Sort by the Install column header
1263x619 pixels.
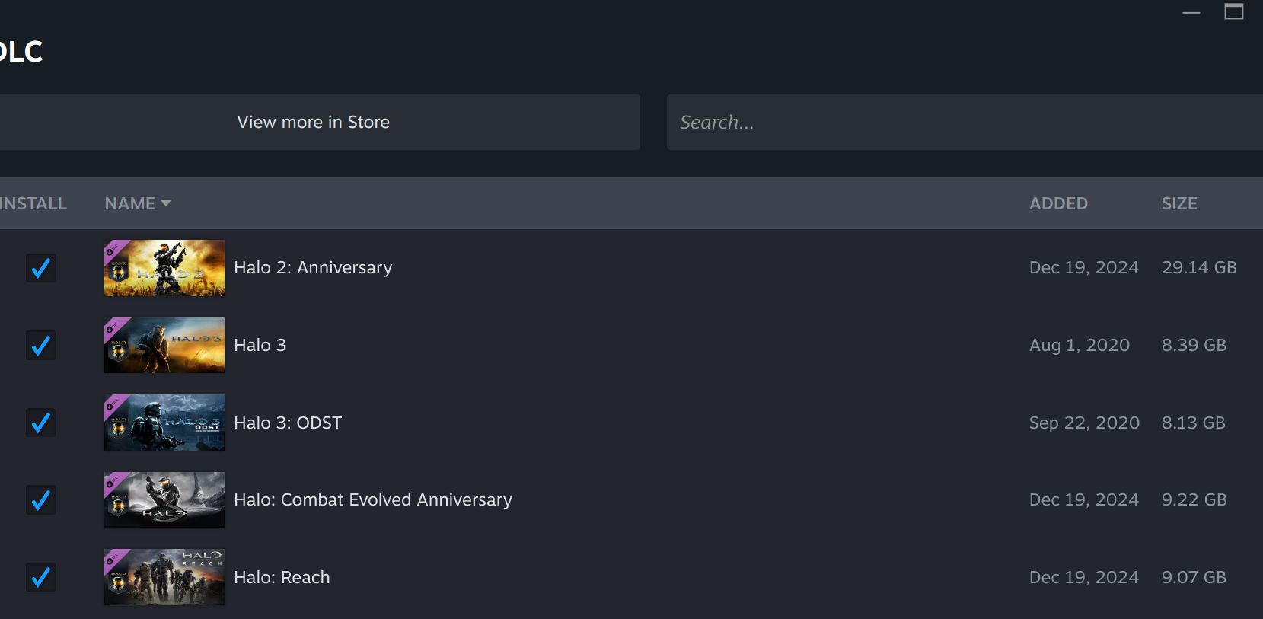click(x=33, y=203)
